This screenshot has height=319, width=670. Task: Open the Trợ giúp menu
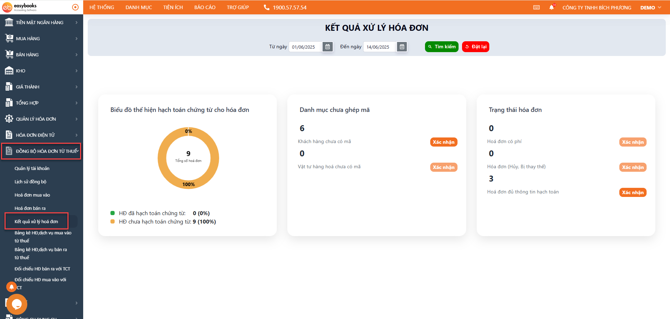238,7
